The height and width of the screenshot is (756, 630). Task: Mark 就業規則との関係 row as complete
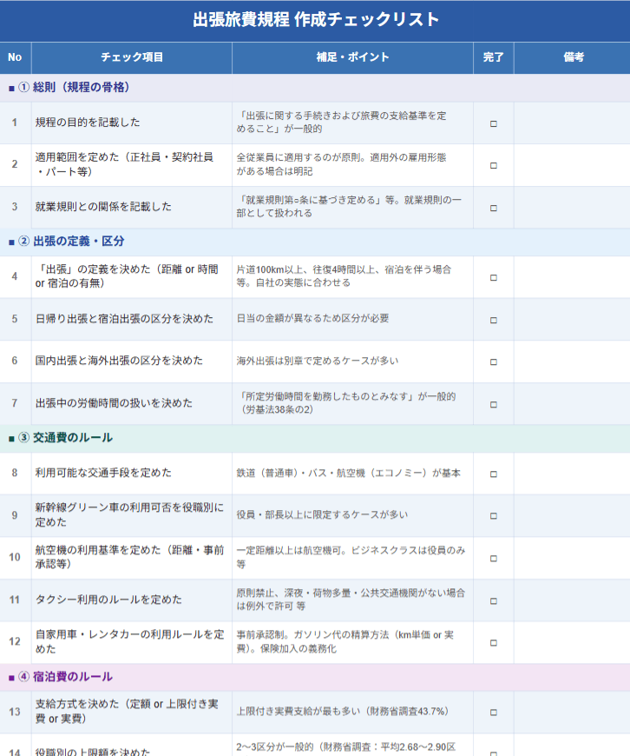point(494,208)
